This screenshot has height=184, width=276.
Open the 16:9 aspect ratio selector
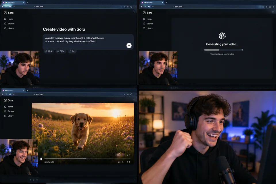coord(49,51)
